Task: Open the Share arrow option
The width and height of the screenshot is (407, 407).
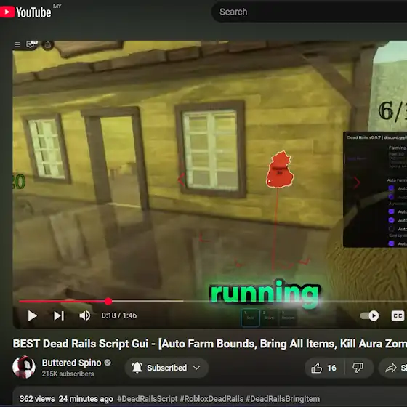Action: [x=391, y=368]
